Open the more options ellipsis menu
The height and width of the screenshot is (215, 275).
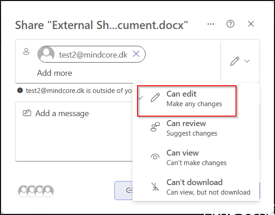click(x=210, y=24)
